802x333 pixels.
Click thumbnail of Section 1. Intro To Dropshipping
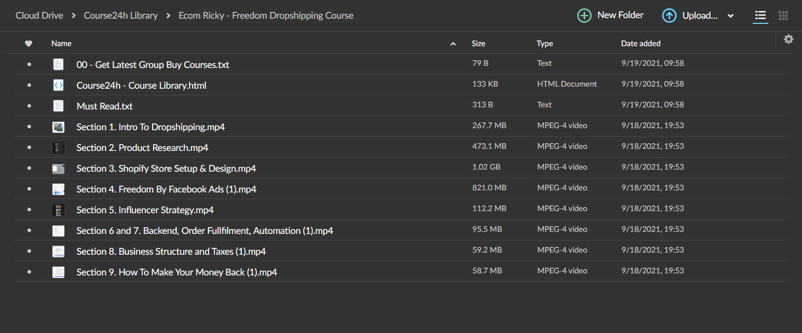pyautogui.click(x=58, y=127)
